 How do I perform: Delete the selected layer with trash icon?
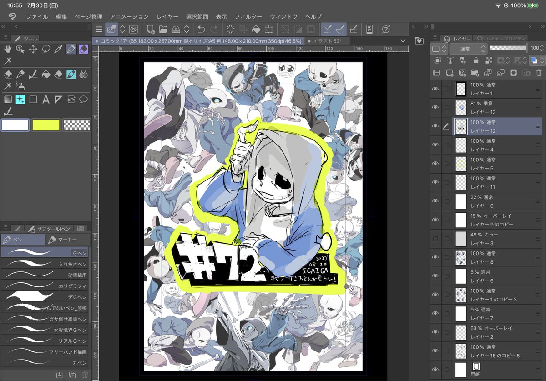[x=539, y=72]
